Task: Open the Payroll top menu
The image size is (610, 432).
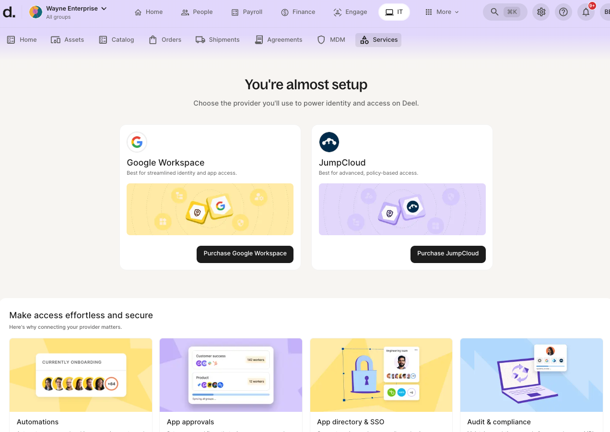Action: 247,12
